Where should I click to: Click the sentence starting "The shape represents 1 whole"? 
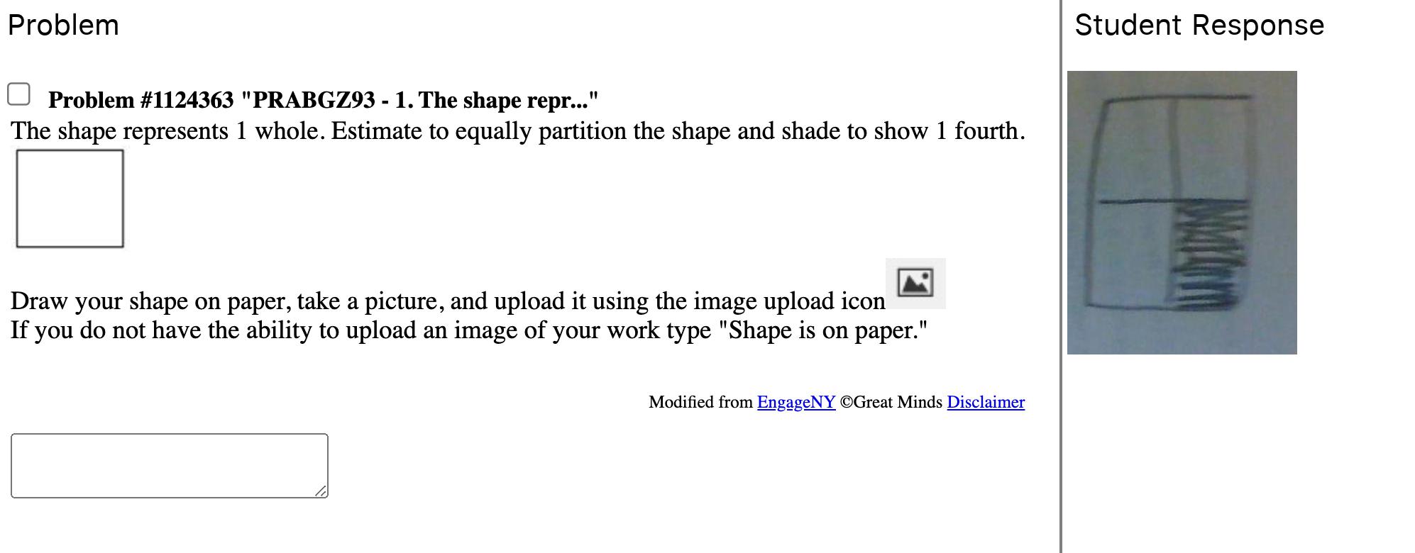(x=517, y=131)
